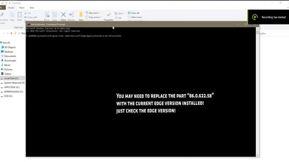Click the Command Prompt title bar icon
Viewport: 289px width, 162px height.
coord(28,24)
